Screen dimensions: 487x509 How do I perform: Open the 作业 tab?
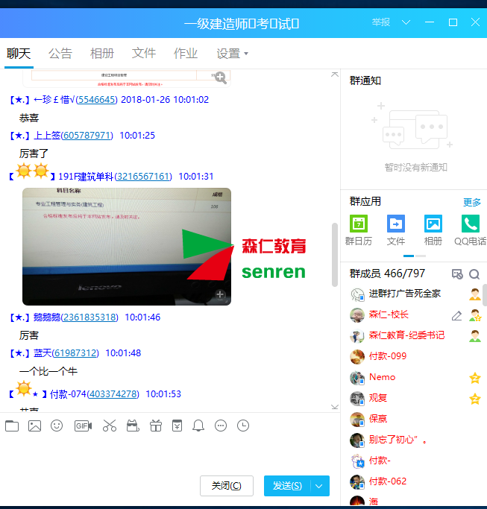click(186, 54)
